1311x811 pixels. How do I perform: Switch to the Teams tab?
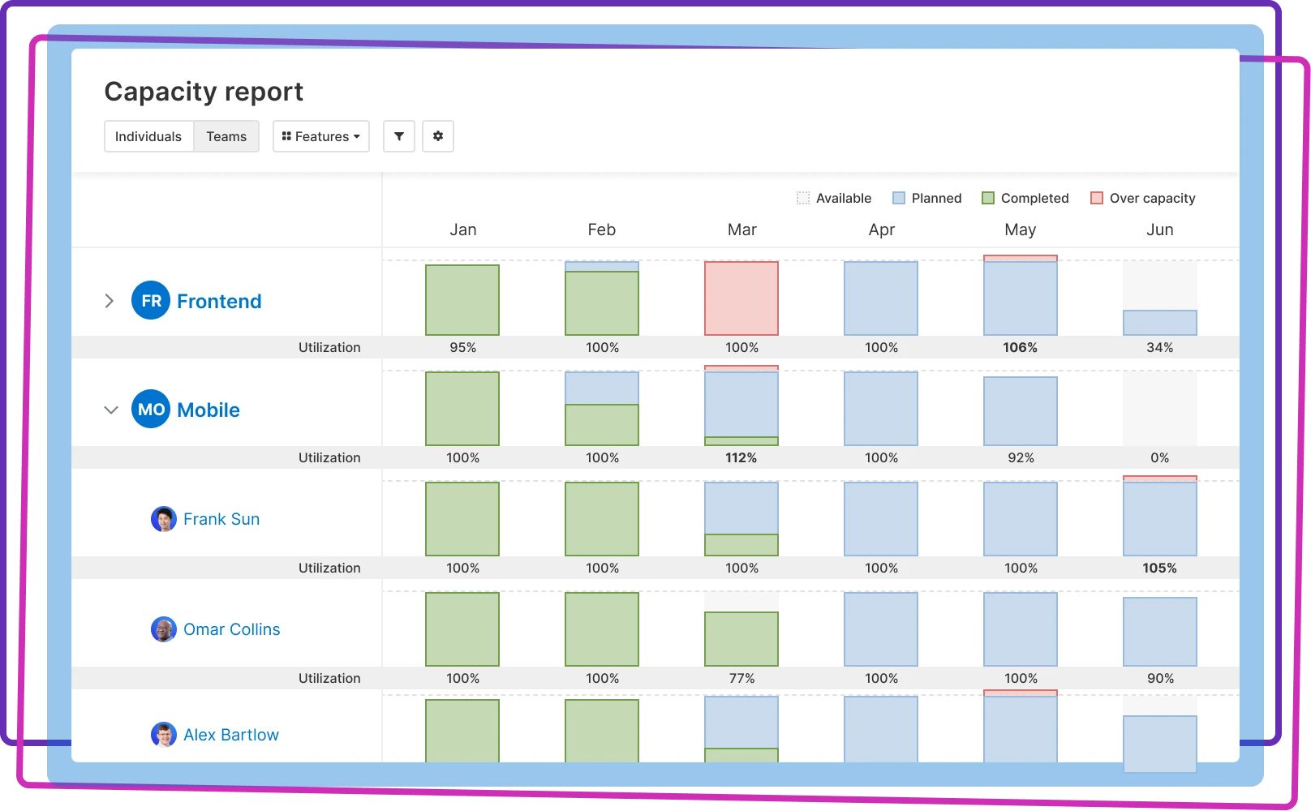[x=226, y=136]
